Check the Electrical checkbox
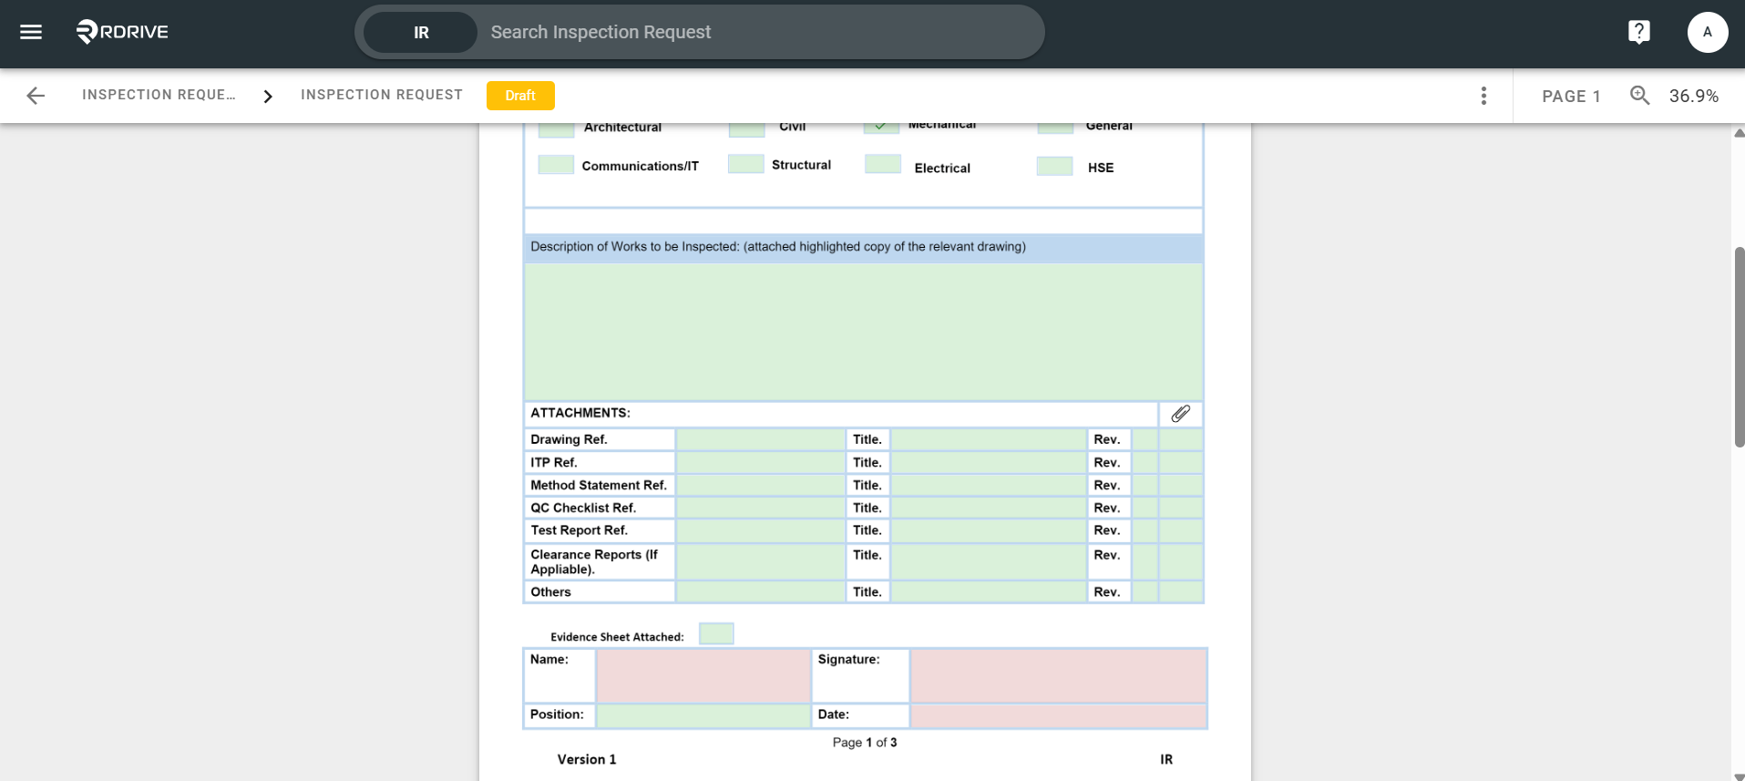Image resolution: width=1745 pixels, height=781 pixels. 882,164
